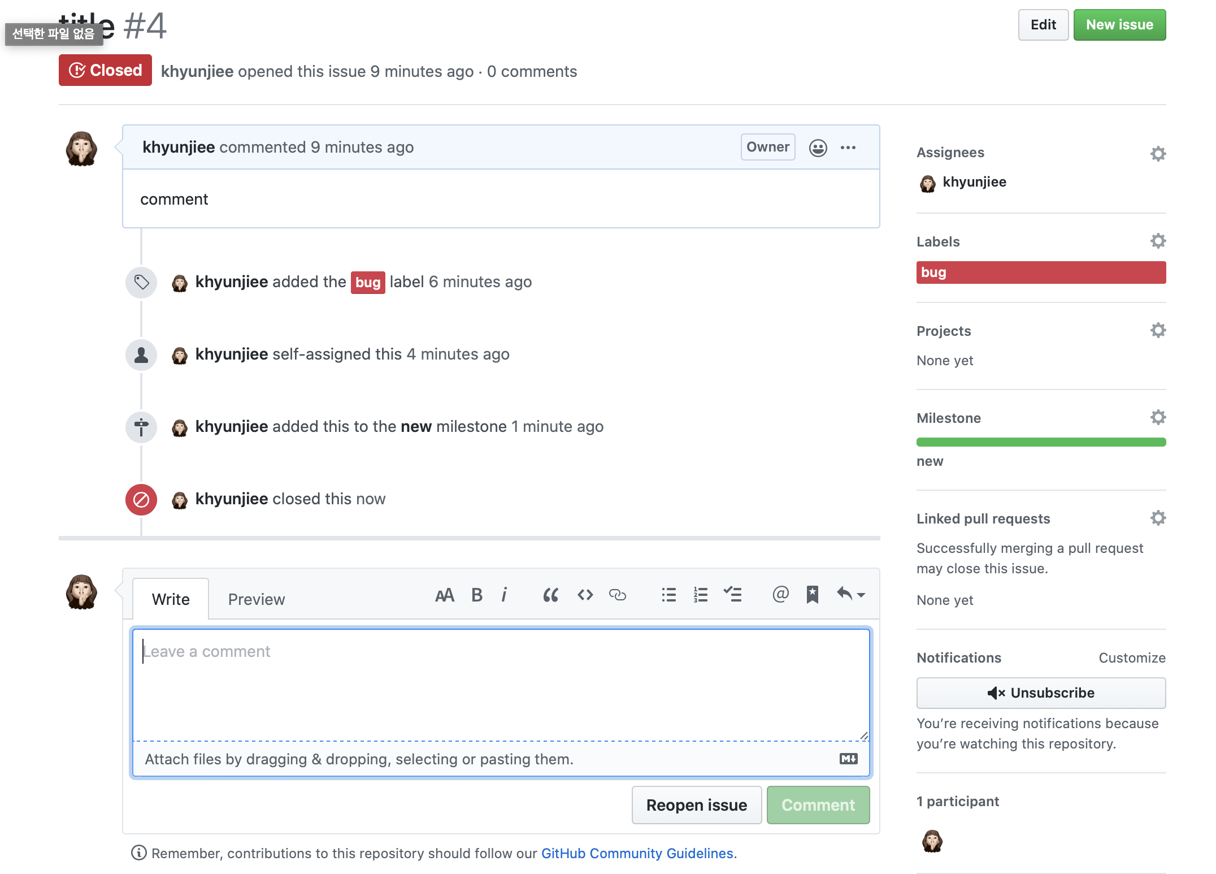Switch to the Write tab
The image size is (1216, 874).
(171, 599)
